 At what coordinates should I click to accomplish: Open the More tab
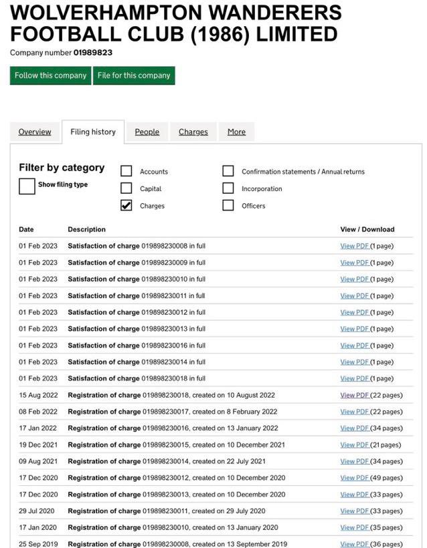pyautogui.click(x=237, y=132)
